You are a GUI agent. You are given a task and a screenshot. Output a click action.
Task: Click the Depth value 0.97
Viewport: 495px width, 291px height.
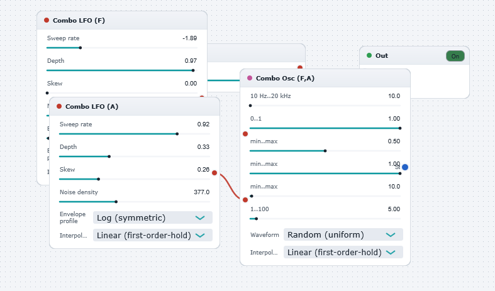click(191, 60)
